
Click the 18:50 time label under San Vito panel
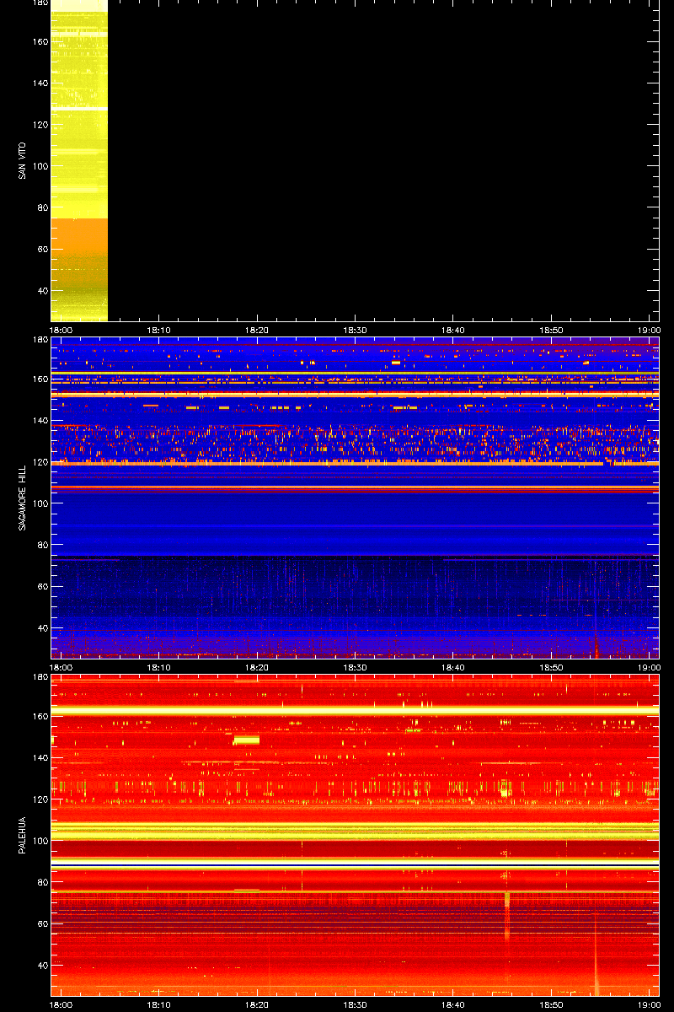(551, 331)
